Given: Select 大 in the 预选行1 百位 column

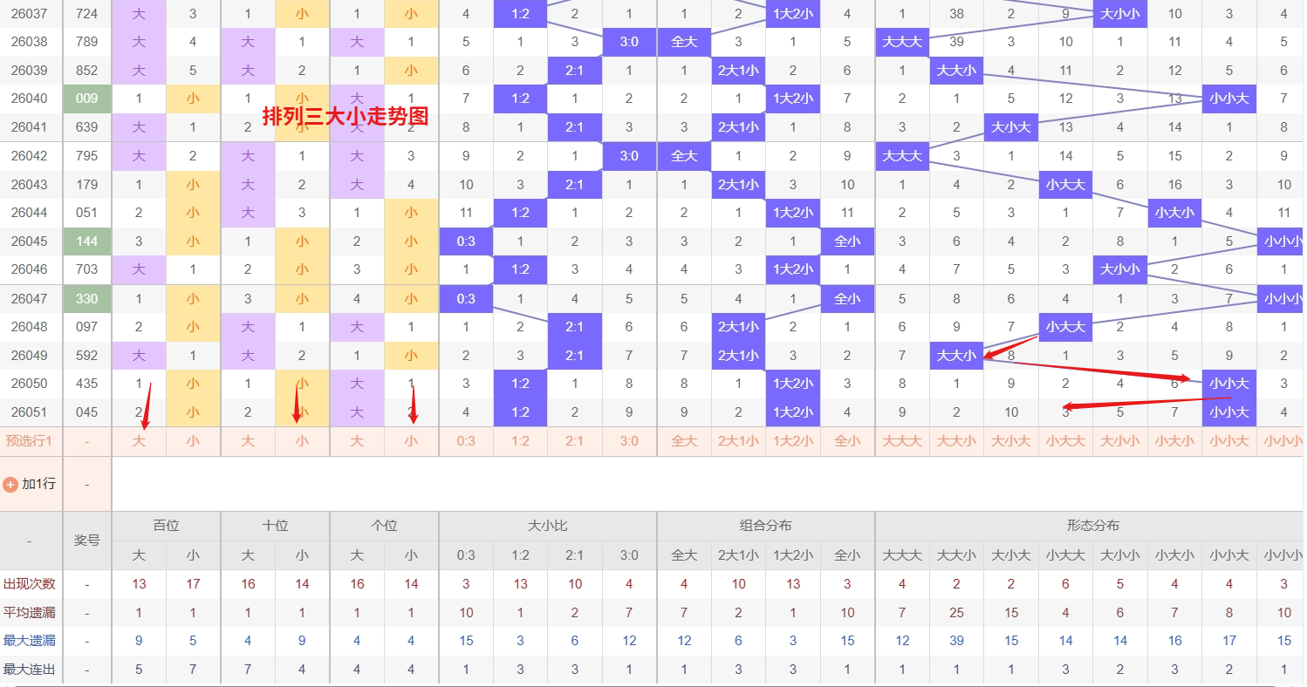Looking at the screenshot, I should coord(139,441).
